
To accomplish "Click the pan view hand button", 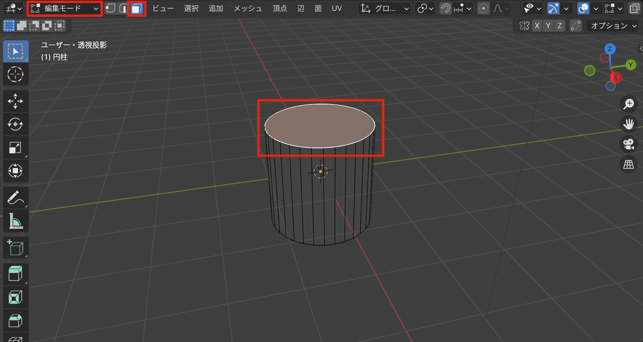I will (x=628, y=124).
